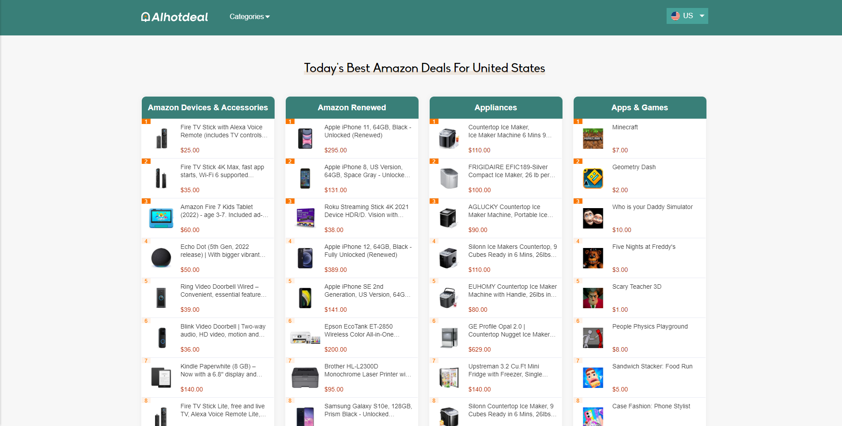Screen dimensions: 842x426
Task: Click the EUHOMY Countertop Ice Maker image
Action: [449, 298]
